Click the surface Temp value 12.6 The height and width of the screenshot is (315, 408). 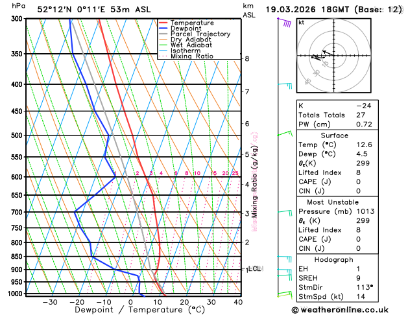364,145
